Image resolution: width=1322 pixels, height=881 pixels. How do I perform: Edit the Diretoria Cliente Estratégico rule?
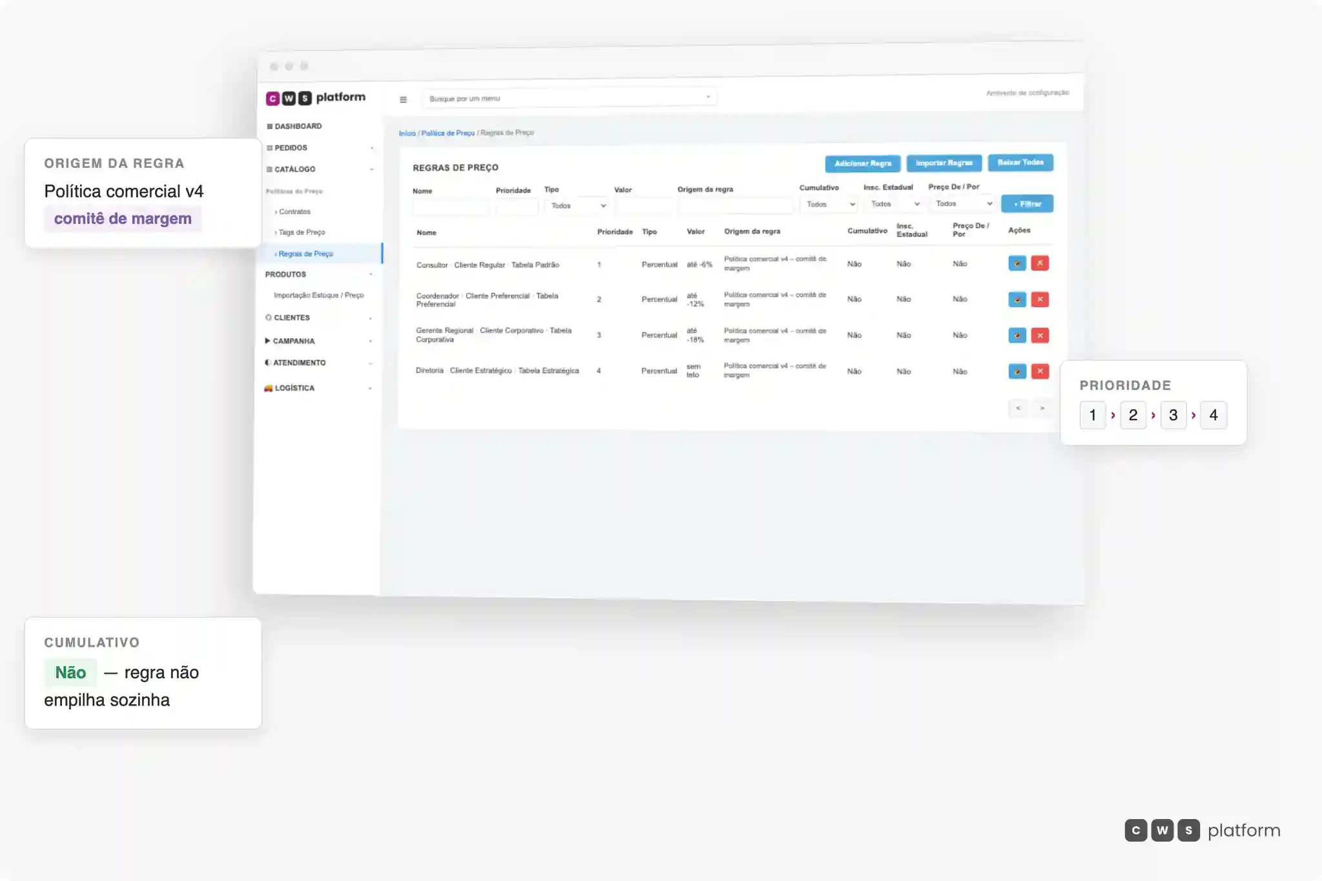click(x=1017, y=371)
